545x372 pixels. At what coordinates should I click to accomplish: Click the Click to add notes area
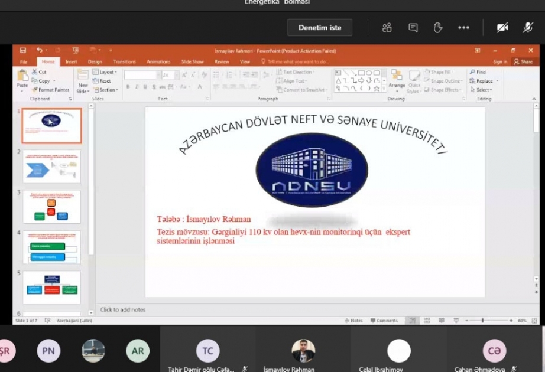pyautogui.click(x=123, y=309)
